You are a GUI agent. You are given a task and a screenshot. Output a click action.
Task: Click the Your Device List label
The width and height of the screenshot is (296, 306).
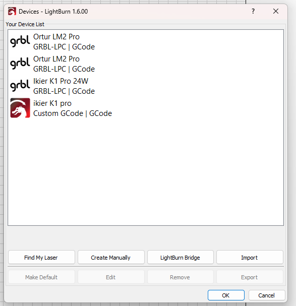pos(25,24)
